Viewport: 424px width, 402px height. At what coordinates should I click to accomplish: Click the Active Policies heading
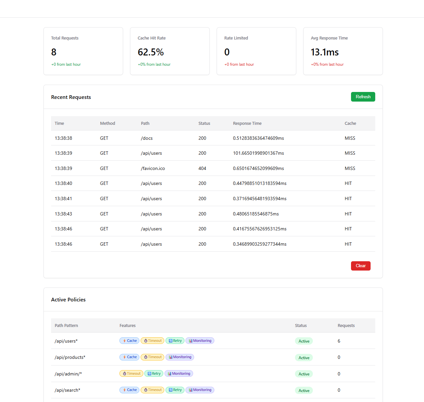coord(68,299)
